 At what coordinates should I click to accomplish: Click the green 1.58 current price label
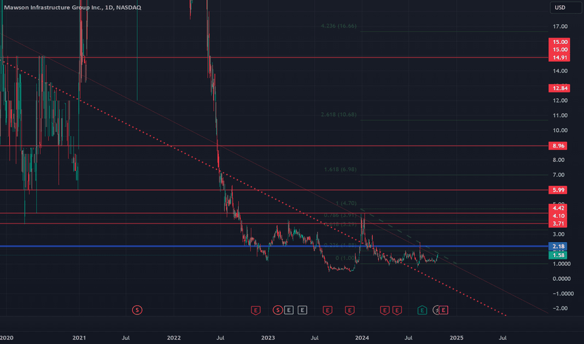pyautogui.click(x=558, y=255)
